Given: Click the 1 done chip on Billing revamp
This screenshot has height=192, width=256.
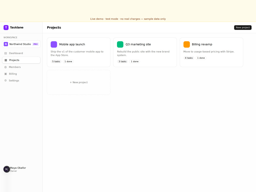Looking at the screenshot, I should coord(201,58).
